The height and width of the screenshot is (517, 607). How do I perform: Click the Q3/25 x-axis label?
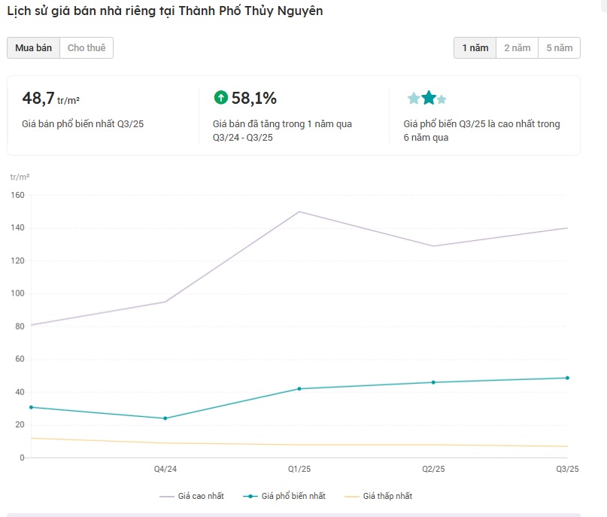coord(567,470)
